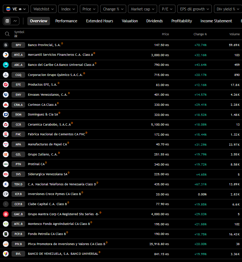The image size is (242, 262).
Task: Open the Div yield % filter dropdown
Action: pyautogui.click(x=228, y=9)
